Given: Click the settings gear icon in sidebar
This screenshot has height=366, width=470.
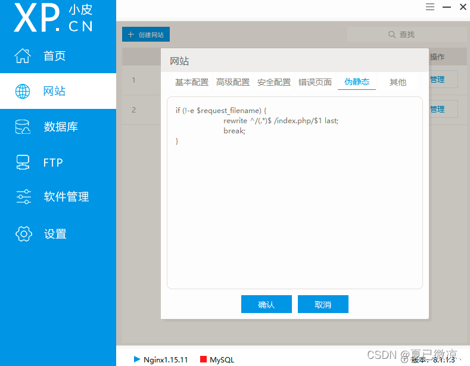Looking at the screenshot, I should pos(24,234).
